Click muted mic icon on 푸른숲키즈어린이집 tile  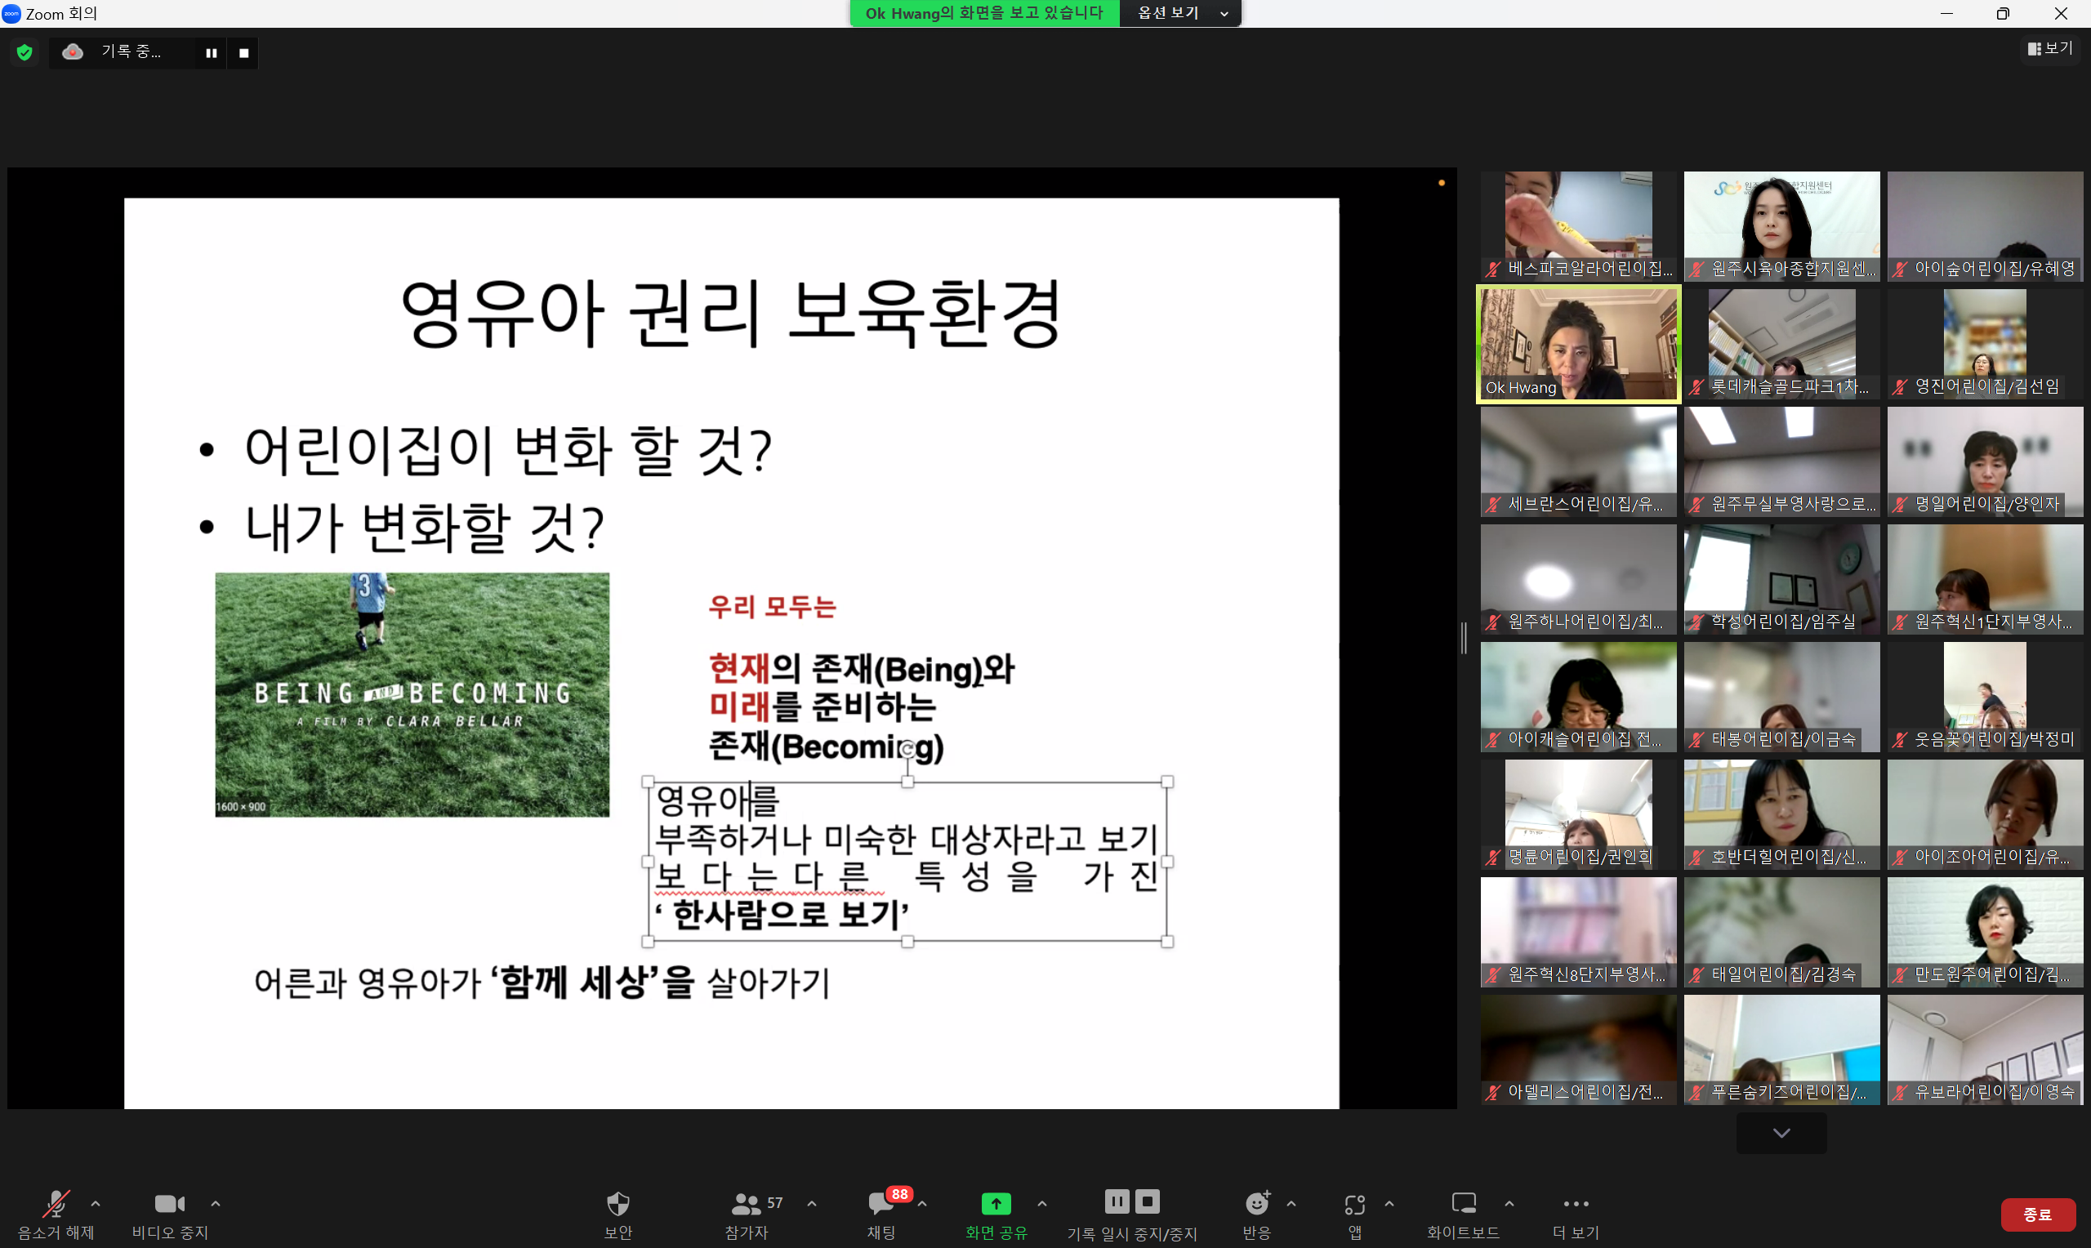point(1696,1094)
